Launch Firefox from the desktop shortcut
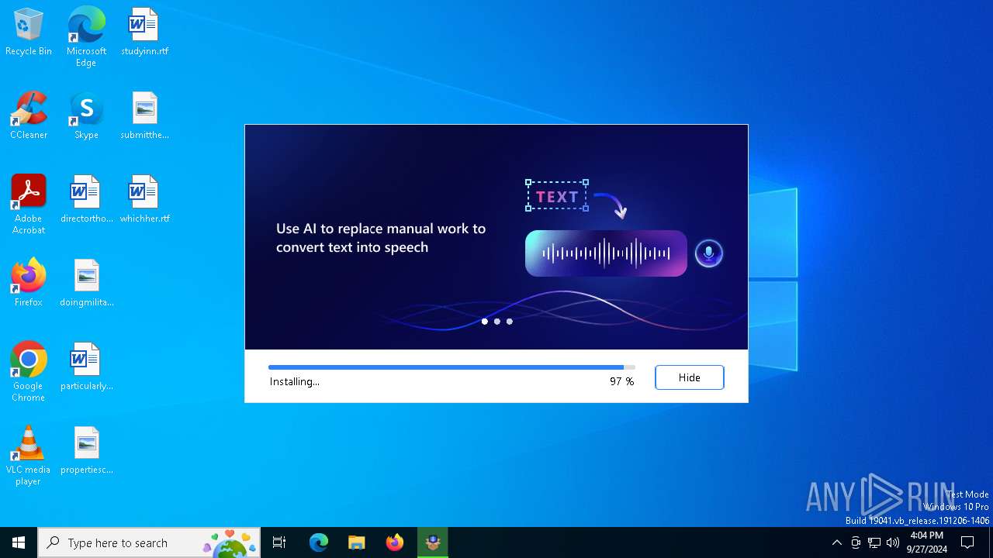993x558 pixels. pyautogui.click(x=29, y=283)
